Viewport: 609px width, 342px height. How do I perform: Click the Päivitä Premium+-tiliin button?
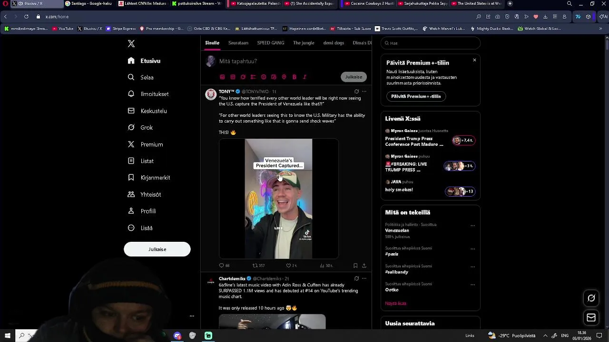416,96
